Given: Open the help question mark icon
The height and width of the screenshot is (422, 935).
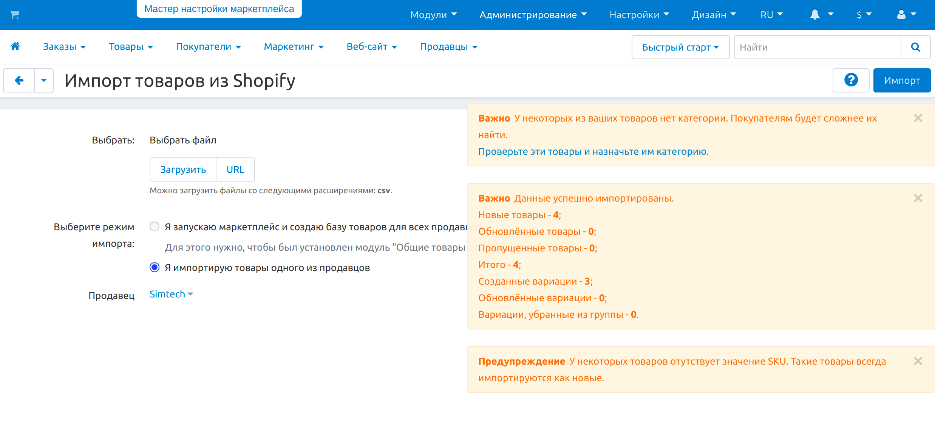Looking at the screenshot, I should tap(851, 80).
